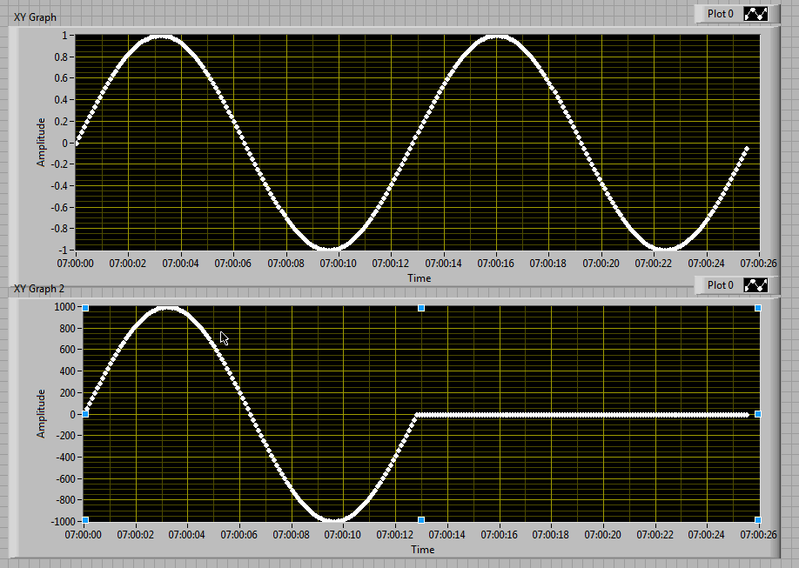Click the -1000 amplitude scale value on XY Graph 2
This screenshot has width=799, height=568.
point(64,522)
